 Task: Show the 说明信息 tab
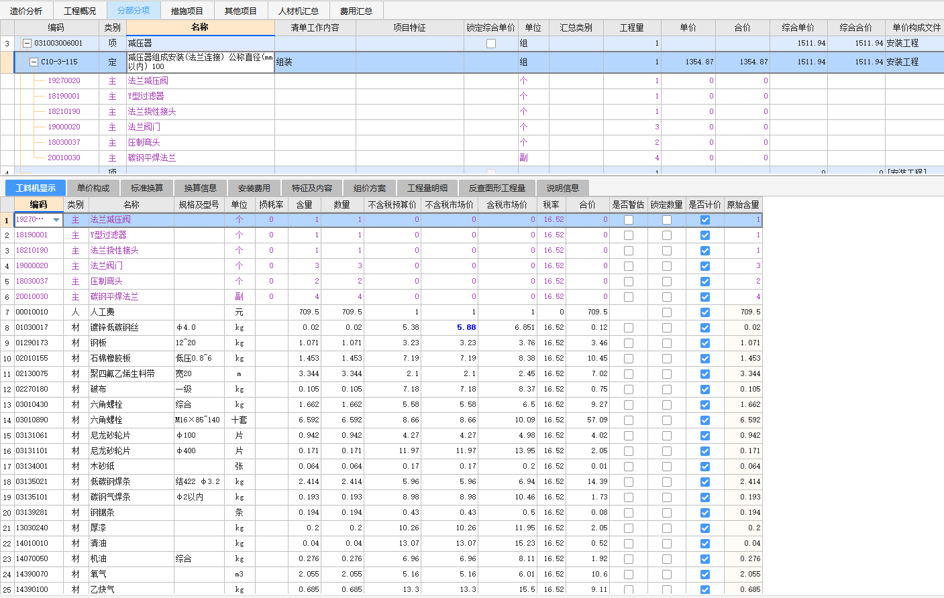pyautogui.click(x=563, y=188)
